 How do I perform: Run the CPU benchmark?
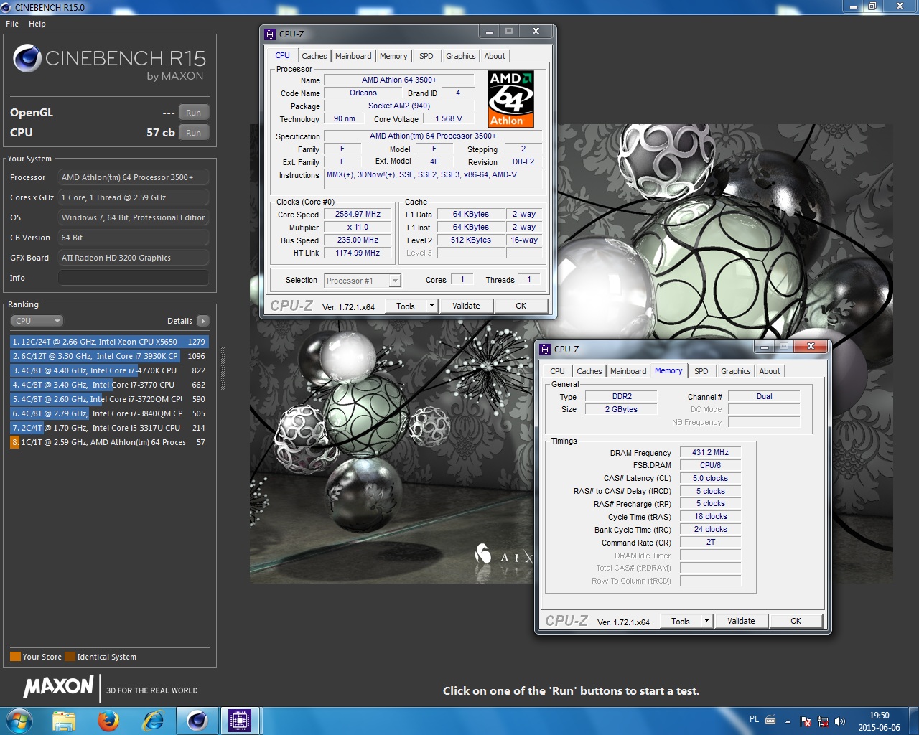coord(193,133)
